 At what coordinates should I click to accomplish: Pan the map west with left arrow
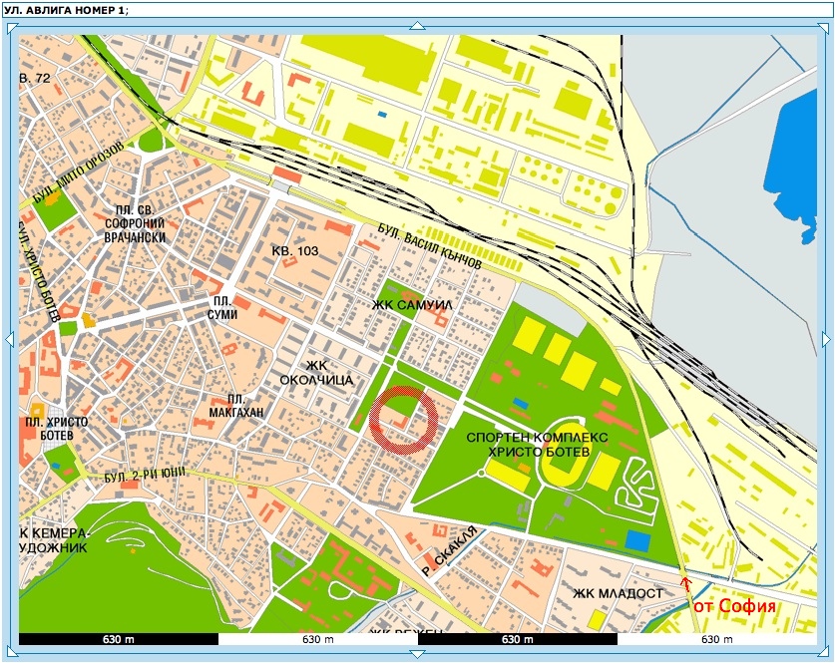[x=10, y=340]
